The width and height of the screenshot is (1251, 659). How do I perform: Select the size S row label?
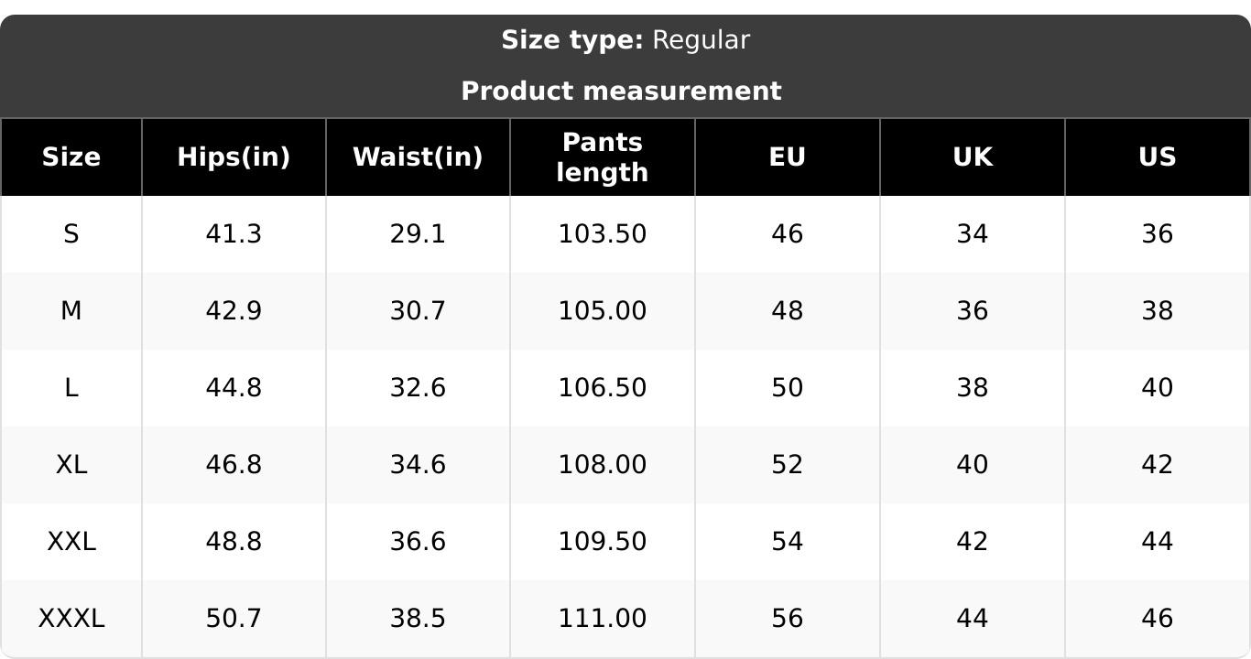pos(71,234)
